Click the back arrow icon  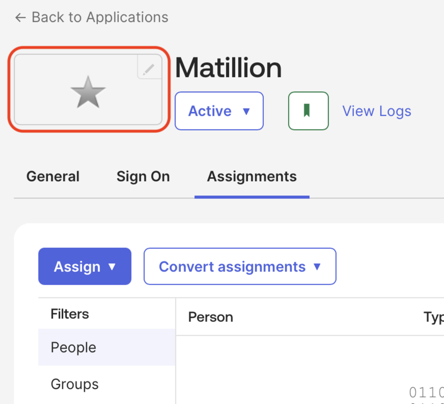point(20,18)
